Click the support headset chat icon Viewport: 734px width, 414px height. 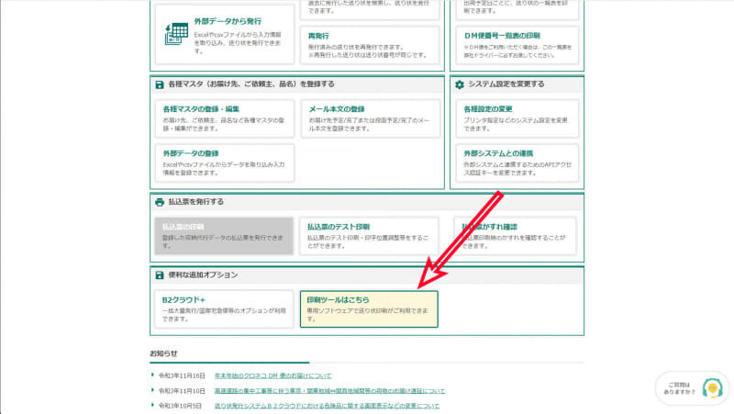[x=712, y=388]
